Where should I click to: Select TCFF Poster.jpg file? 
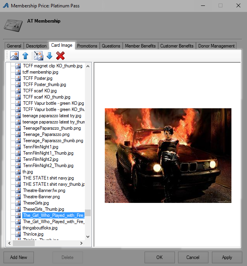click(38, 78)
